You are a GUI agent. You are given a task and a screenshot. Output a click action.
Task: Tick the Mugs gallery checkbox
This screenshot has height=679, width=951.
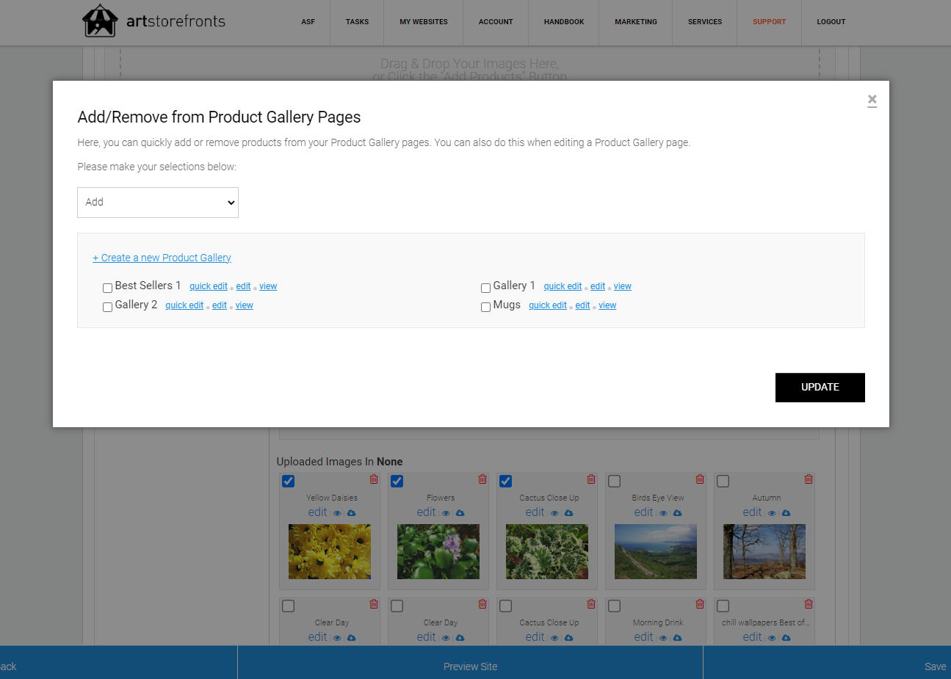(485, 307)
